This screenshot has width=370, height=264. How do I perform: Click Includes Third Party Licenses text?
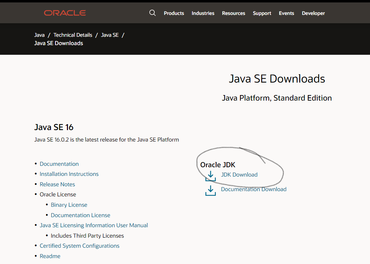click(x=87, y=236)
